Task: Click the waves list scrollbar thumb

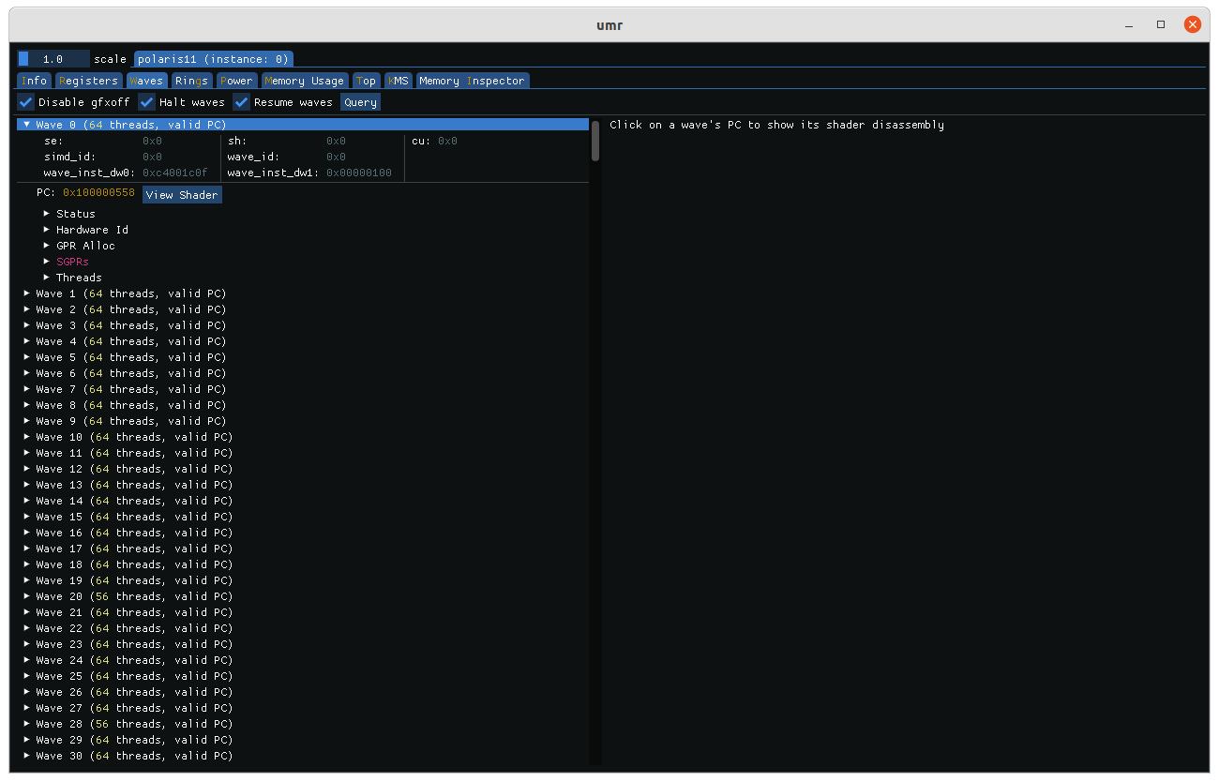Action: (594, 142)
